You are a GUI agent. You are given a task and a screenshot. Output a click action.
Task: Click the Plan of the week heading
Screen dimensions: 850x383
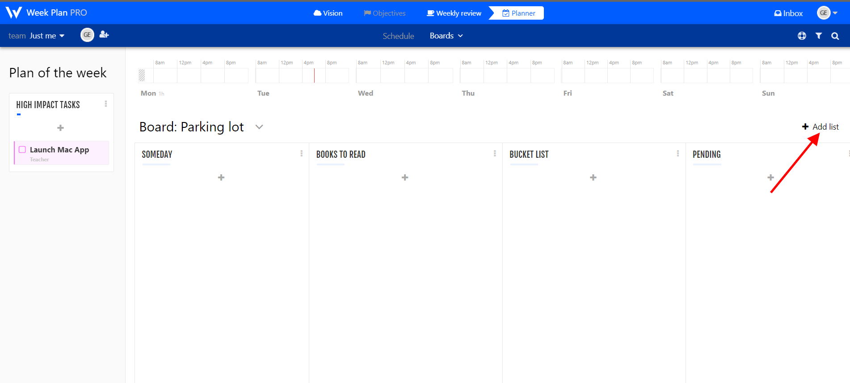pyautogui.click(x=58, y=73)
